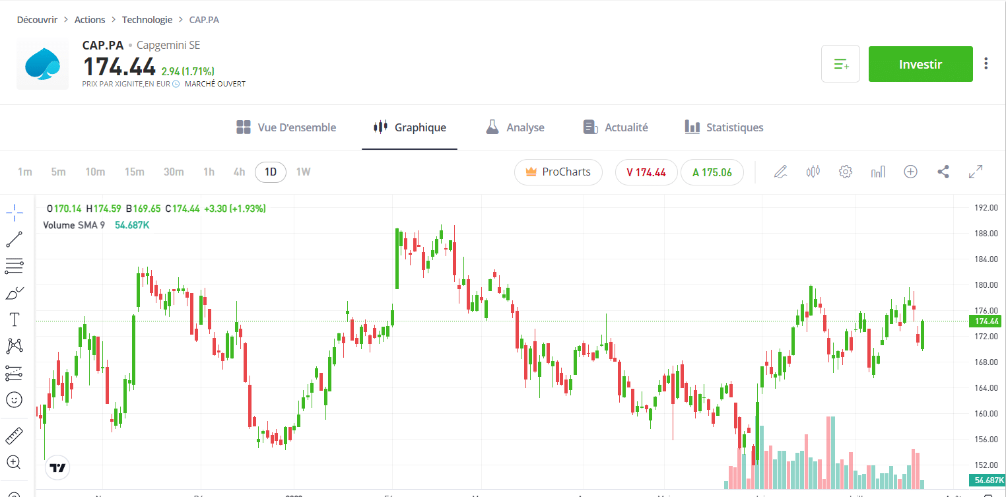The width and height of the screenshot is (1006, 497).
Task: Click the OHLC values legend
Action: [x=156, y=209]
